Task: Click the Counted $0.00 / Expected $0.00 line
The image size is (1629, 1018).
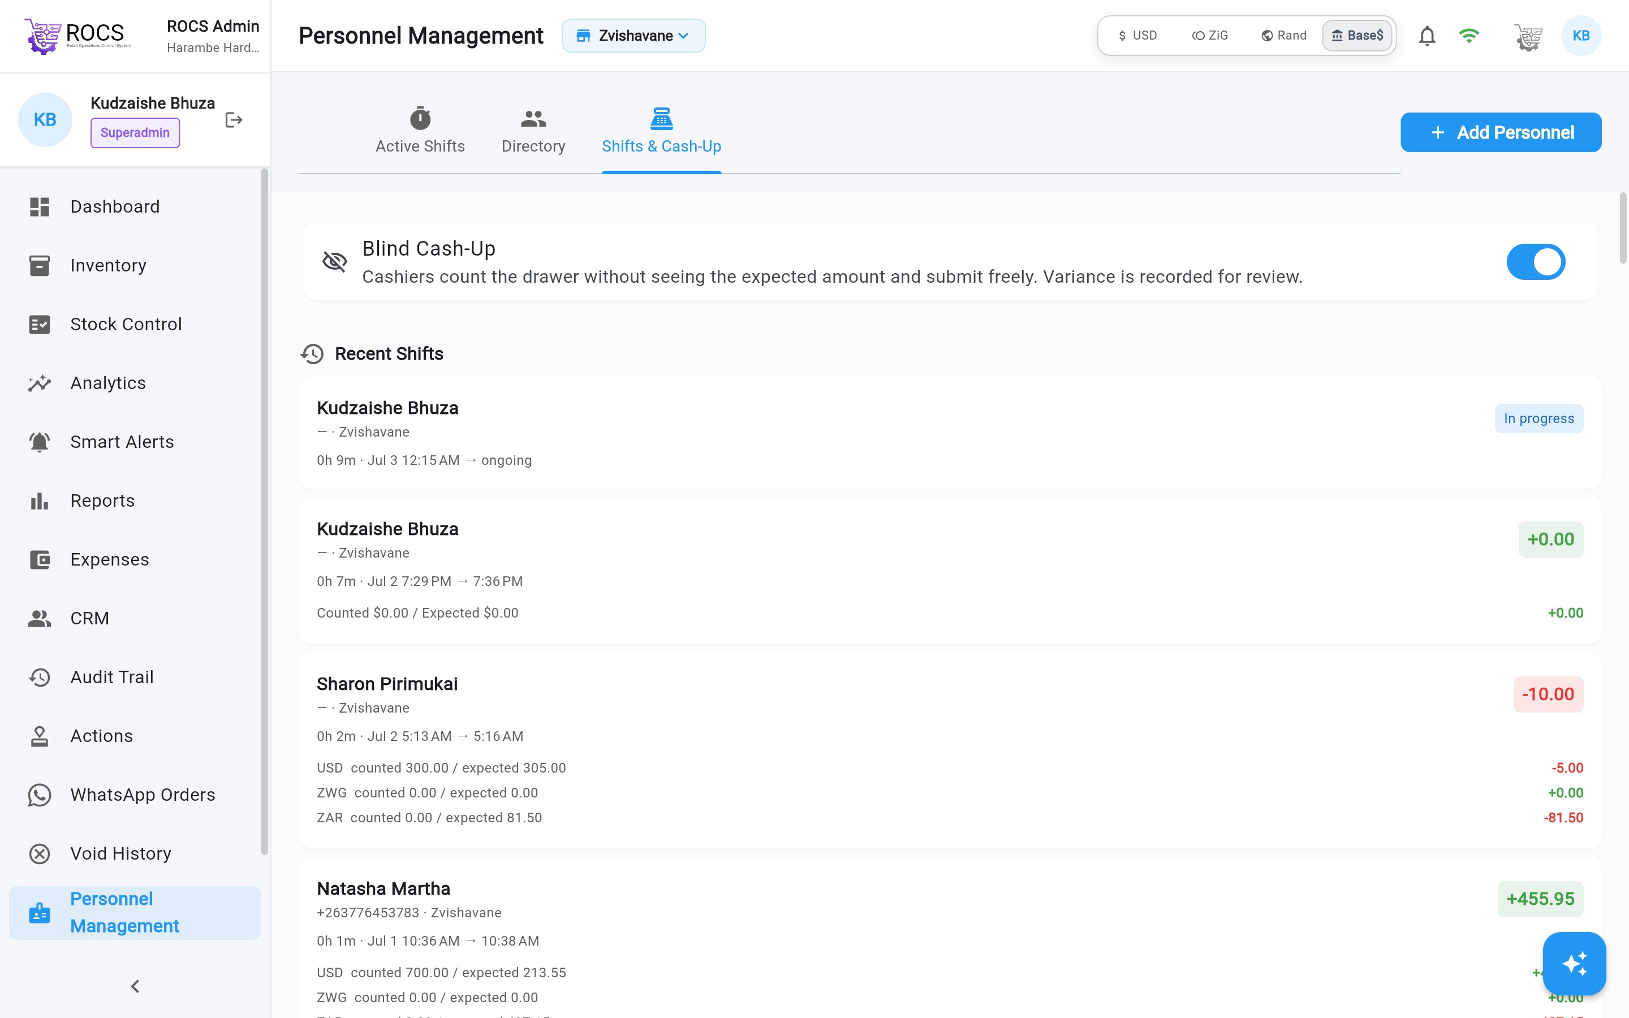Action: pos(417,612)
